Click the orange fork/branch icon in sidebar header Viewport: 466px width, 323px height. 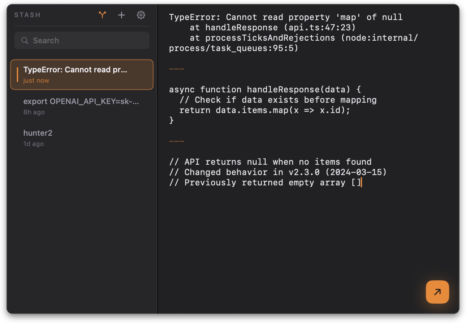102,15
